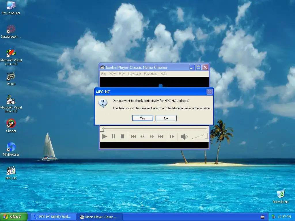Skip to the previous track
The width and height of the screenshot is (295, 221).
click(133, 136)
